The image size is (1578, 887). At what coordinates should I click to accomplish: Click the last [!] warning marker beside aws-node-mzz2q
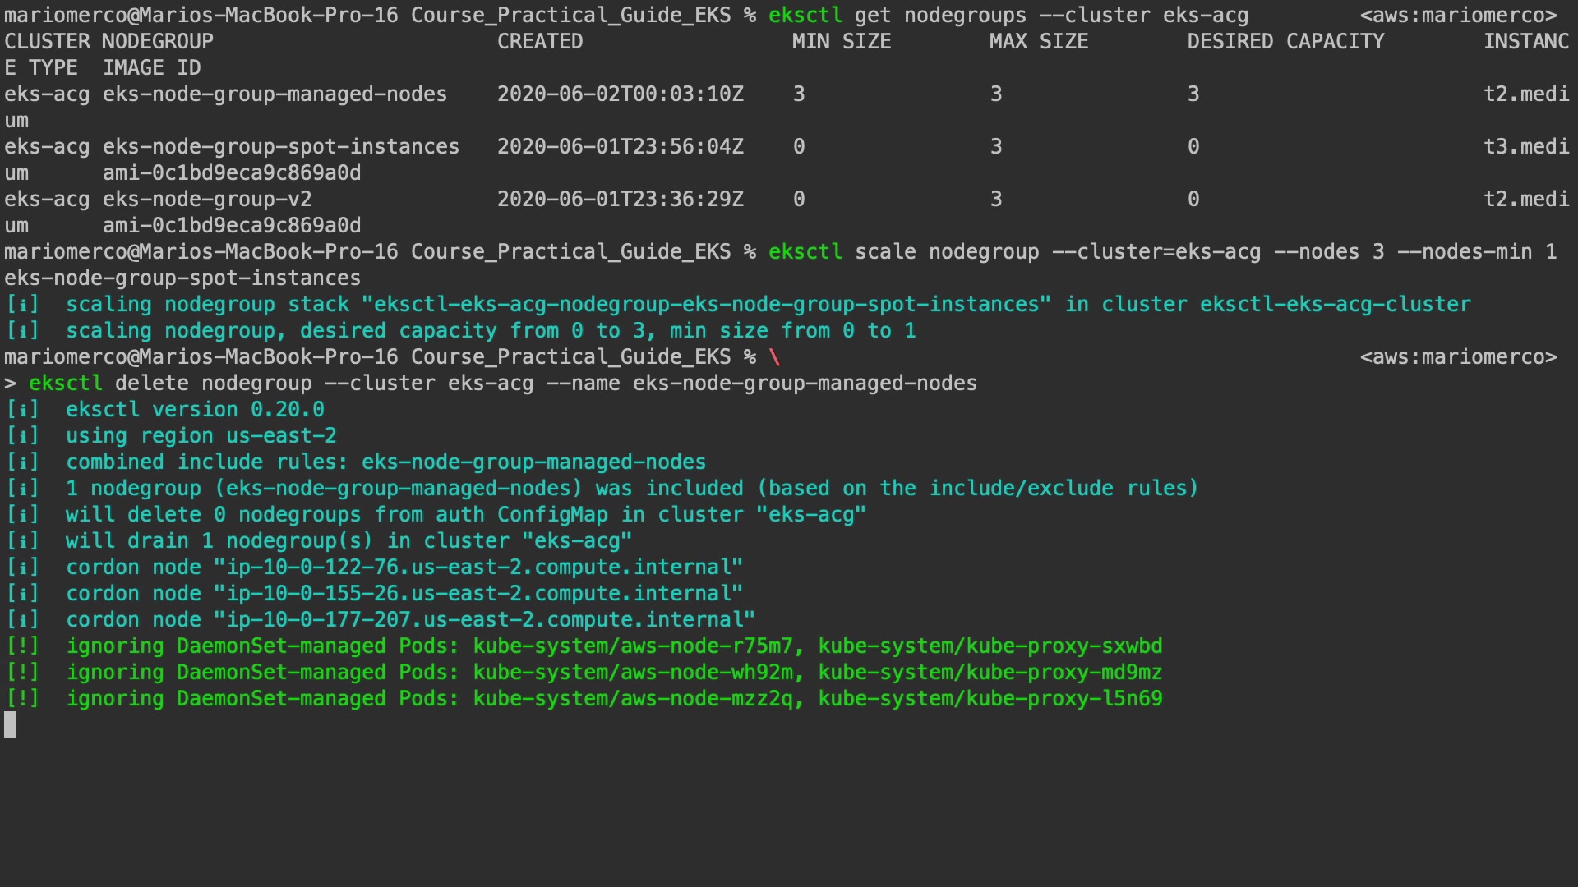point(22,698)
